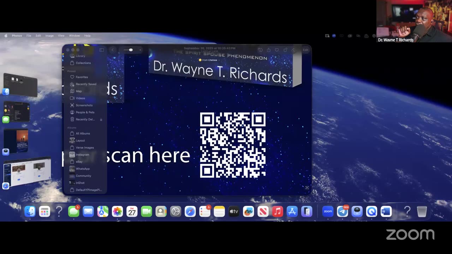This screenshot has height=254, width=452.
Task: Open the Edit menu in menu bar
Action: (38, 36)
